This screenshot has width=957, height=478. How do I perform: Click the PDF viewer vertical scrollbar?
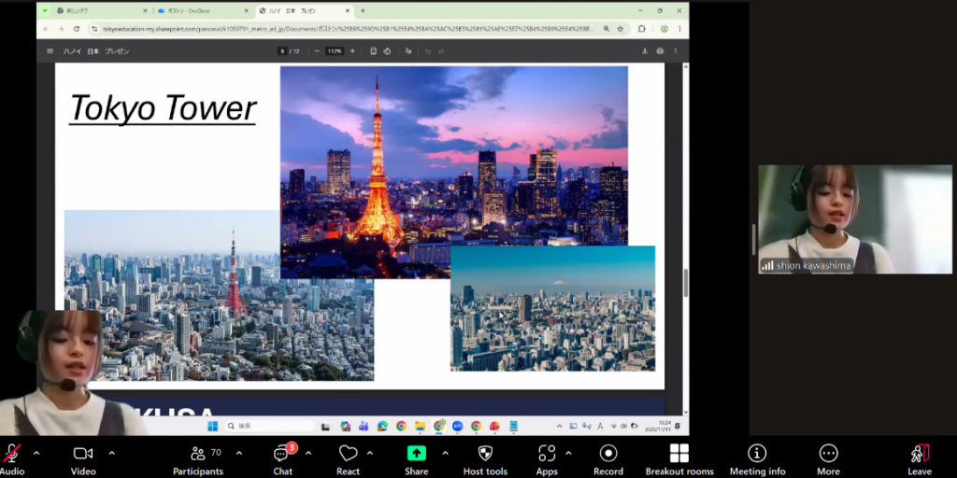pos(685,282)
